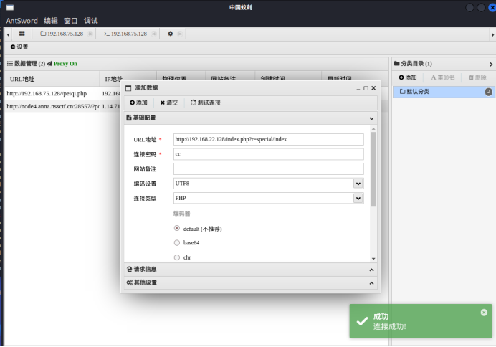Dismiss the green 成功 notification

tap(484, 313)
